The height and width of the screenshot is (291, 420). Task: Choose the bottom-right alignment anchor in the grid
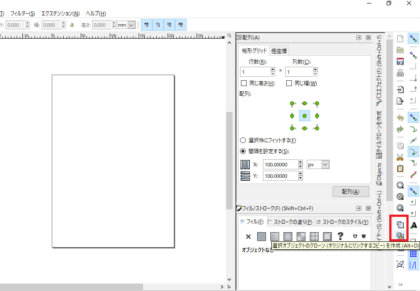coord(316,128)
